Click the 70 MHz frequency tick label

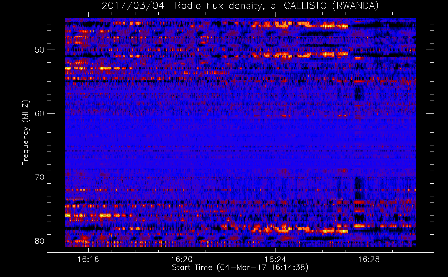pos(39,177)
